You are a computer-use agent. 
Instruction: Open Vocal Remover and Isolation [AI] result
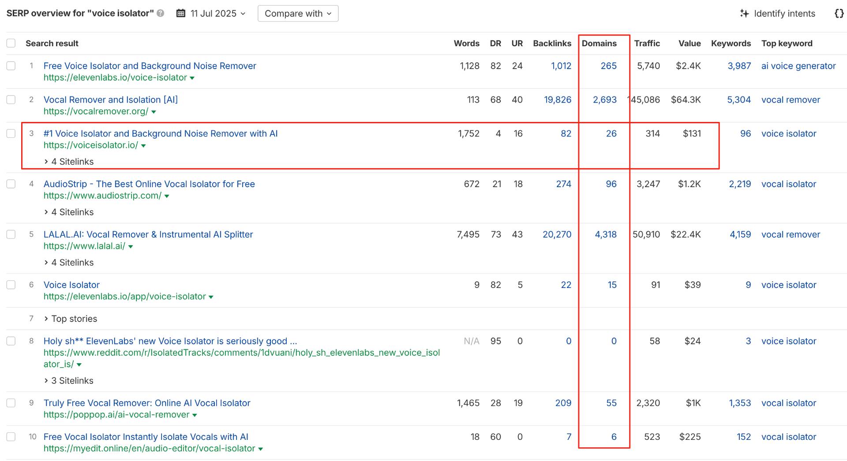pos(111,100)
